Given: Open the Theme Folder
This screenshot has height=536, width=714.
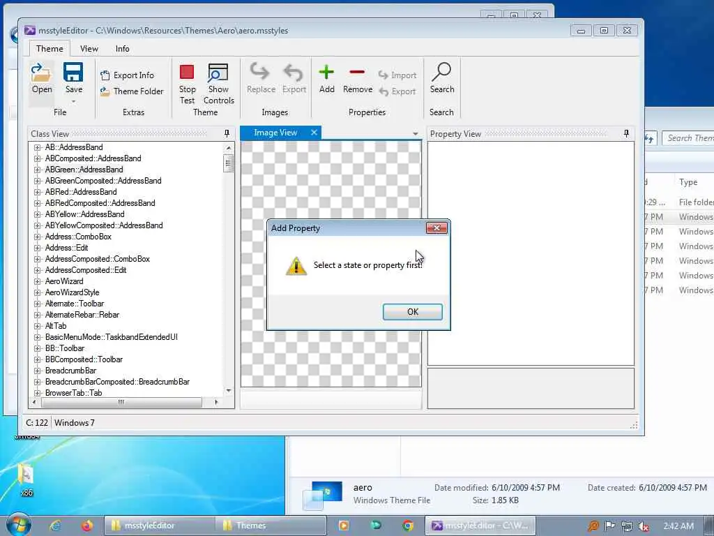Looking at the screenshot, I should click(x=132, y=91).
